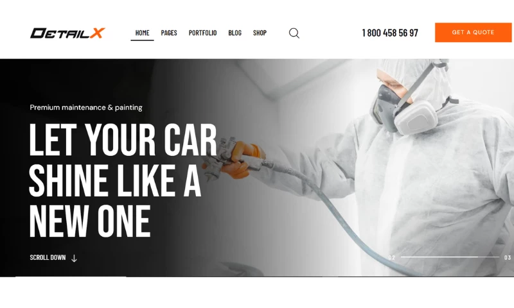
Task: Click the painter hero image
Action: click(360, 167)
